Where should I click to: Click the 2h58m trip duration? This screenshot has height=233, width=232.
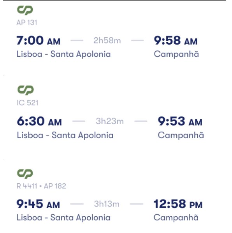(x=107, y=40)
